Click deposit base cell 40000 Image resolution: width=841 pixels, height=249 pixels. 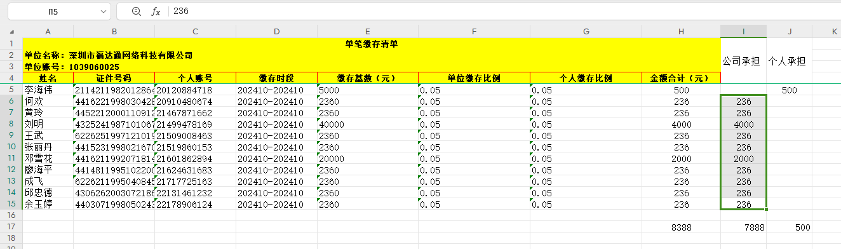368,124
